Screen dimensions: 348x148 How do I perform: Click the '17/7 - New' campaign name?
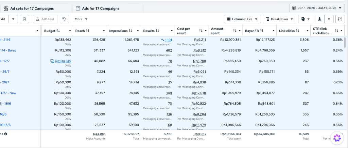click(x=8, y=93)
